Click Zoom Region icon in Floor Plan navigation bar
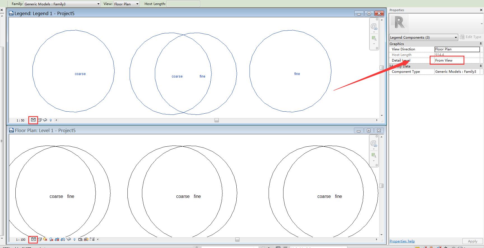Screen dimensions: 484x248 (x=374, y=155)
